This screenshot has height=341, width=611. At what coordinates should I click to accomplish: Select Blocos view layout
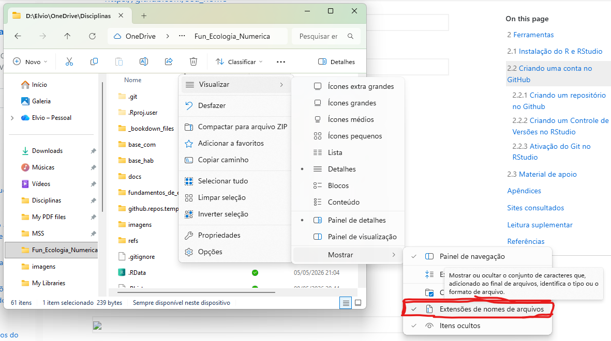click(348, 185)
